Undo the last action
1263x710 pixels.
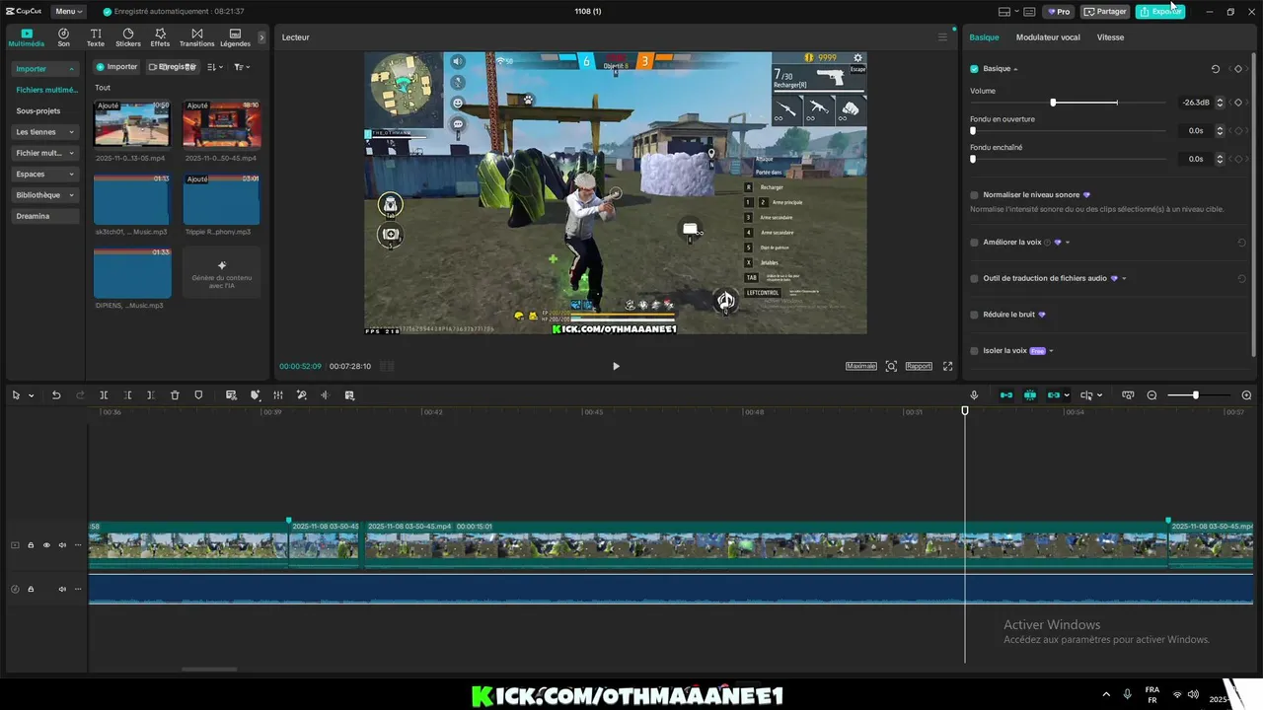[56, 395]
